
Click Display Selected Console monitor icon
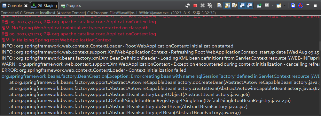pos(267,5)
